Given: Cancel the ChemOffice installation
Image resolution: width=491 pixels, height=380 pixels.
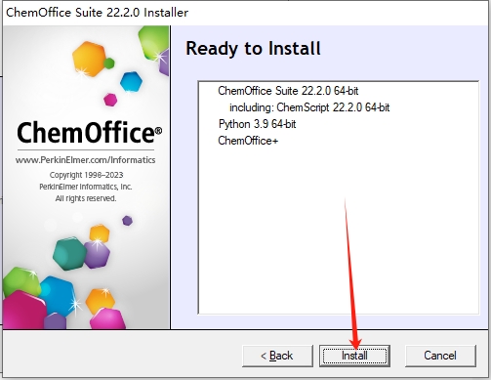Looking at the screenshot, I should (x=440, y=356).
